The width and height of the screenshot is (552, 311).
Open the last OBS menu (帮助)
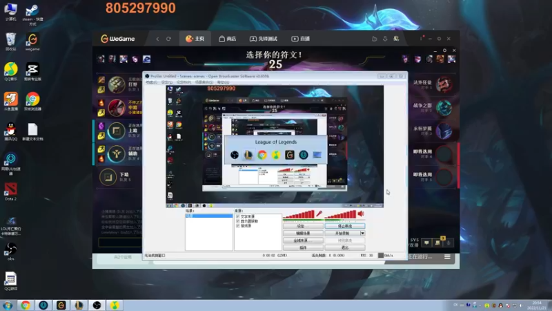pos(223,82)
